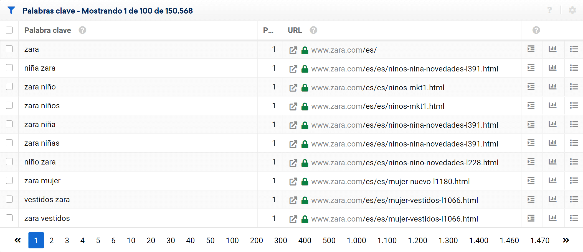Click the blue filter funnel icon

[x=11, y=11]
